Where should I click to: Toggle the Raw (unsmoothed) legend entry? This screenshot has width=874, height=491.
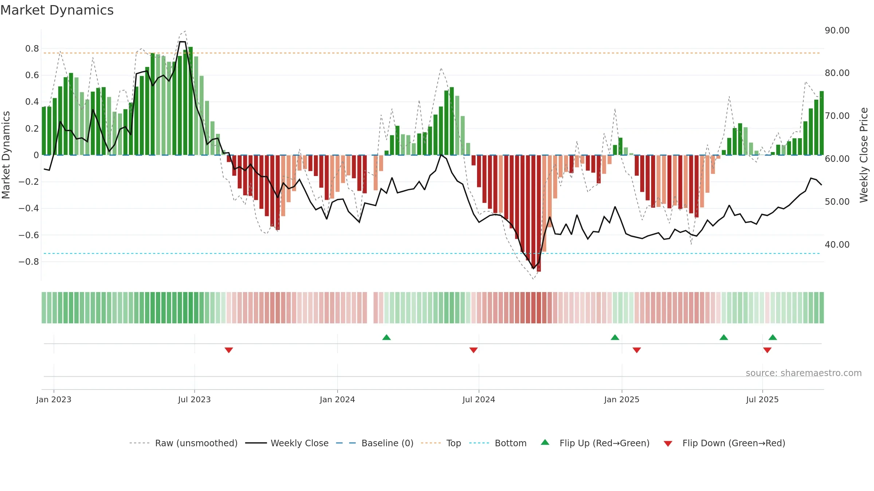(x=183, y=443)
